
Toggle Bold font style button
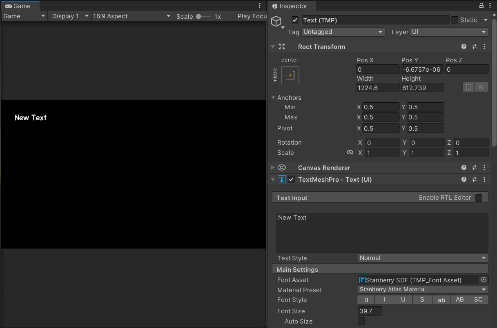pos(366,300)
